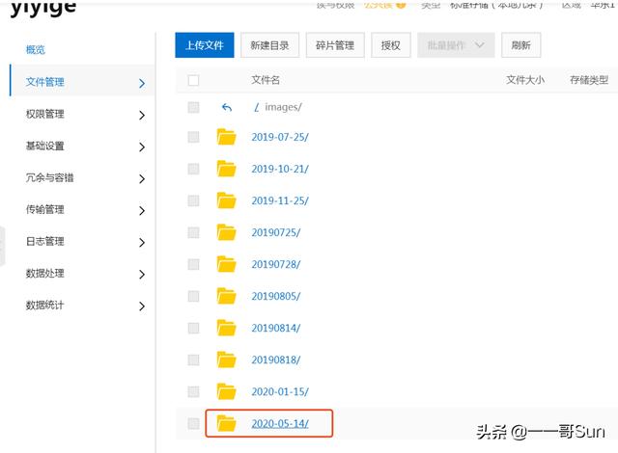Click folder icon of 20190728/

click(x=227, y=264)
